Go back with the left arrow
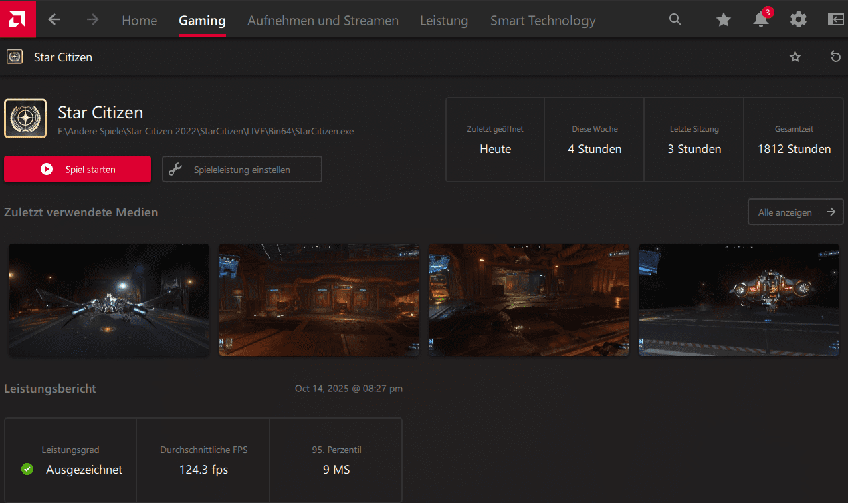The height and width of the screenshot is (503, 848). tap(54, 20)
